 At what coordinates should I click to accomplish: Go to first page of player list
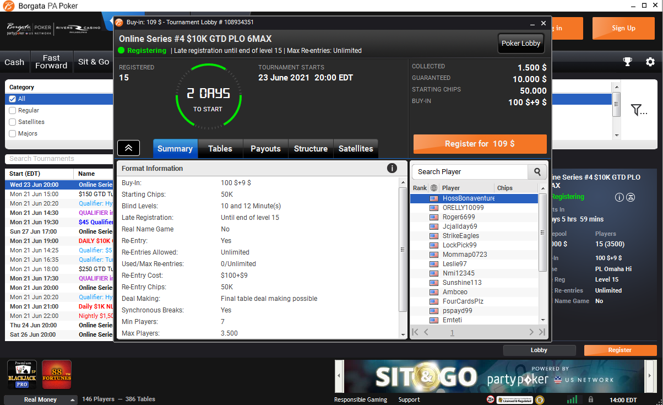415,332
